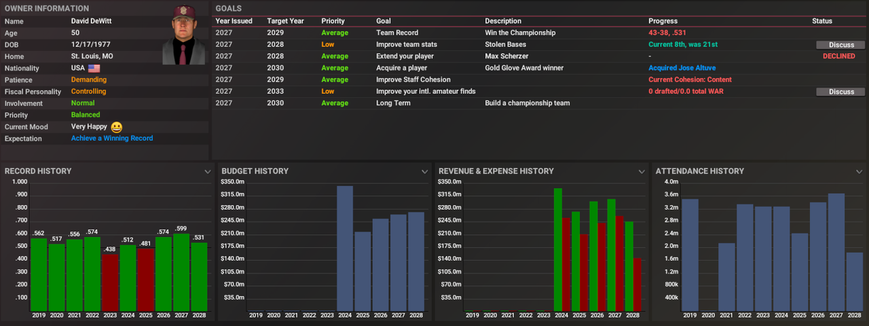
Task: Sort goals by Progress column header
Action: [663, 21]
